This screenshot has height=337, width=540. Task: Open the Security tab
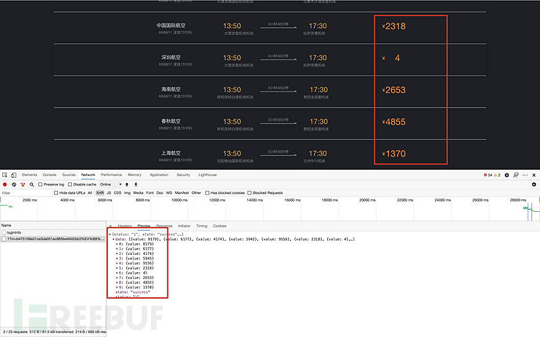pos(183,175)
